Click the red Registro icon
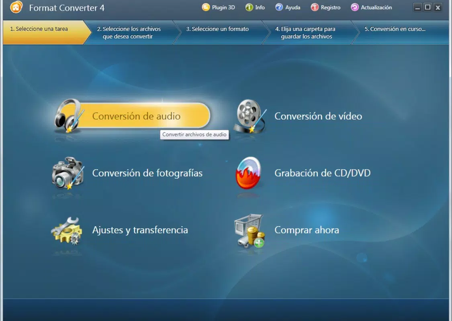This screenshot has width=452, height=321. click(x=315, y=7)
